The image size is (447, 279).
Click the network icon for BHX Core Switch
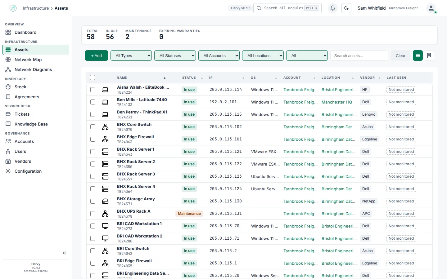click(105, 127)
